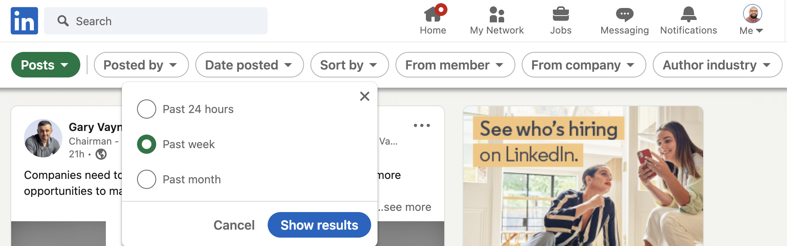Open Messaging chat bubble icon
787x246 pixels.
pos(624,14)
